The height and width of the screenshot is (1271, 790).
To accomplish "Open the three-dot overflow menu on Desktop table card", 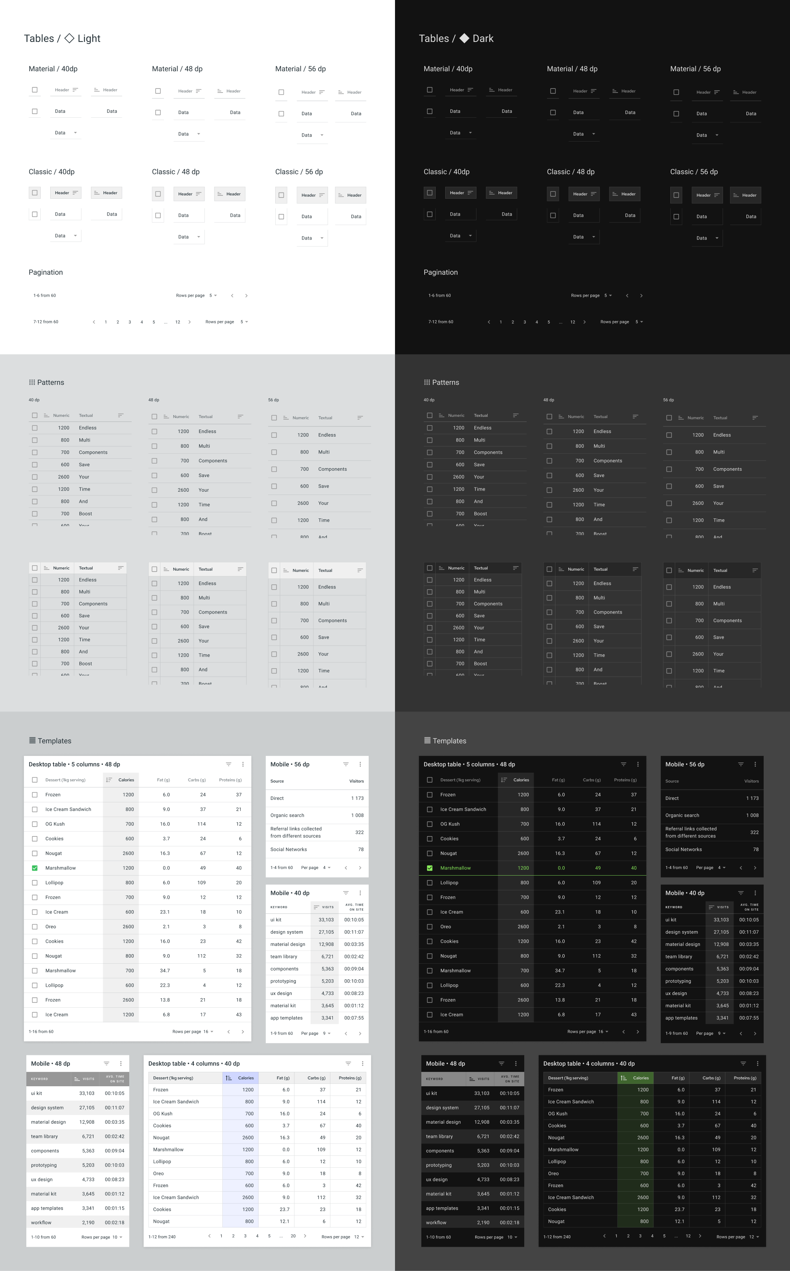I will point(243,764).
